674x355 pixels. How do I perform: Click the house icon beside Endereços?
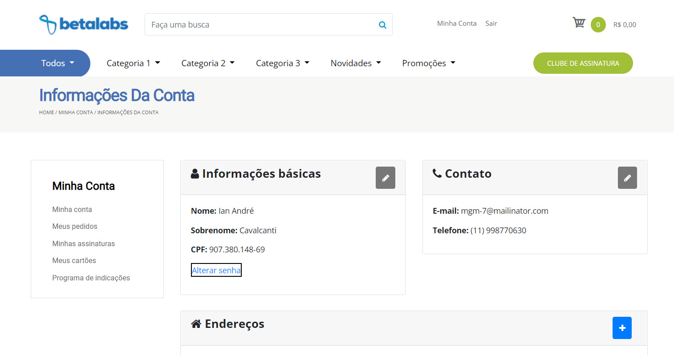point(196,324)
